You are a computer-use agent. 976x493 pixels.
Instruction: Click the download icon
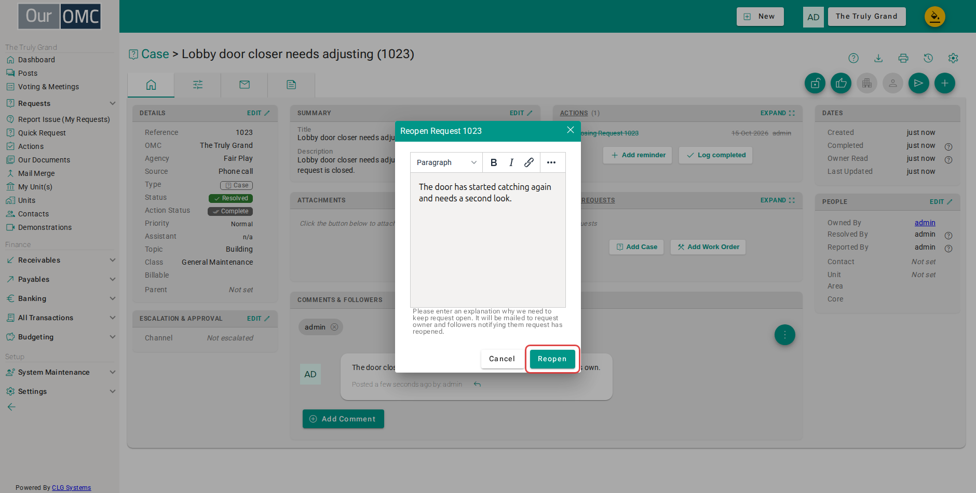coord(878,58)
